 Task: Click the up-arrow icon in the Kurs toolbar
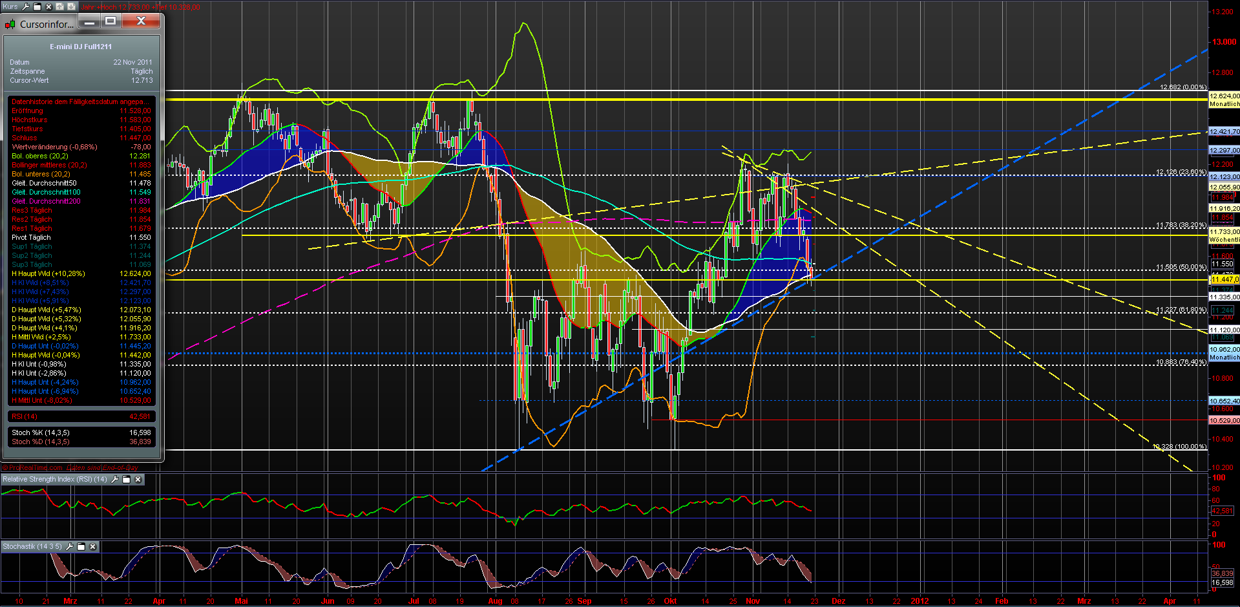pyautogui.click(x=59, y=6)
